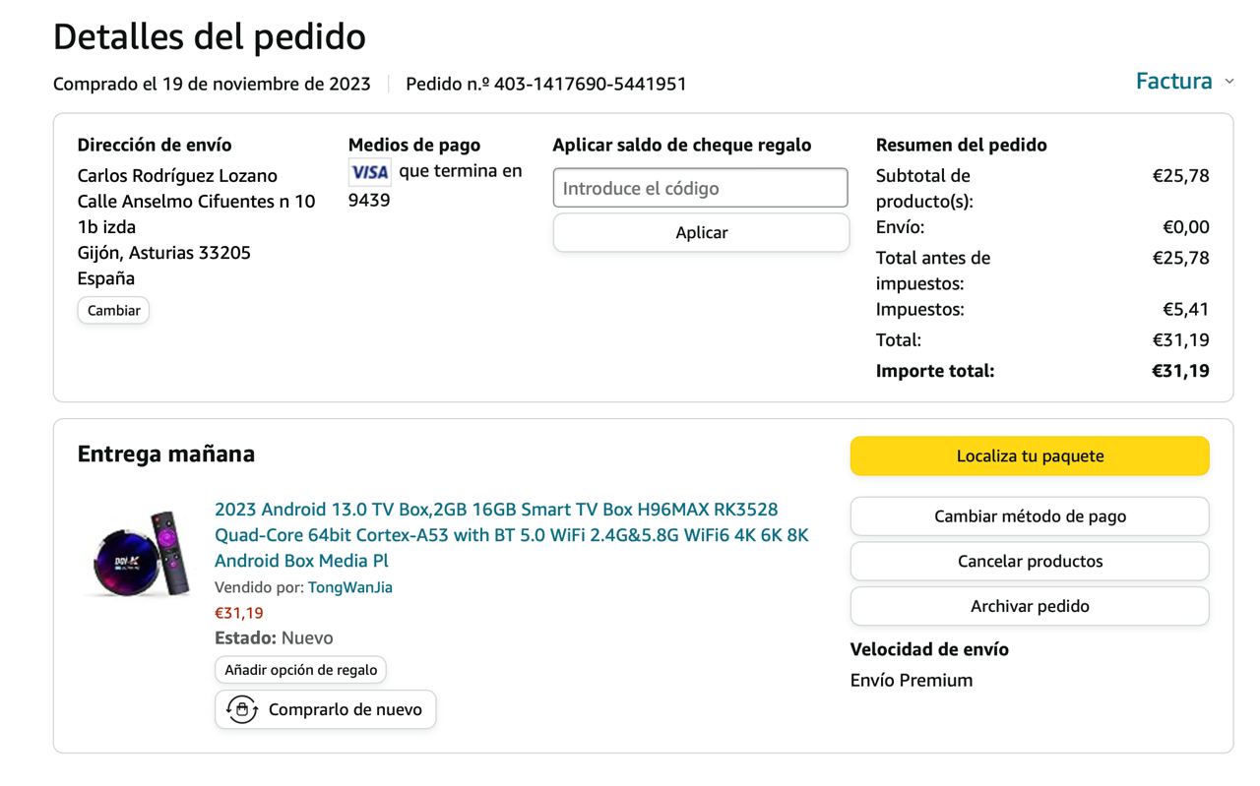
Task: Click the red €31,19 product price
Action: coord(239,613)
